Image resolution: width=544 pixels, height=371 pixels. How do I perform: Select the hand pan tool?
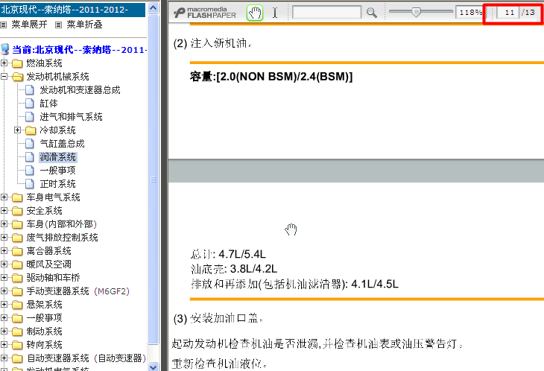pos(255,13)
